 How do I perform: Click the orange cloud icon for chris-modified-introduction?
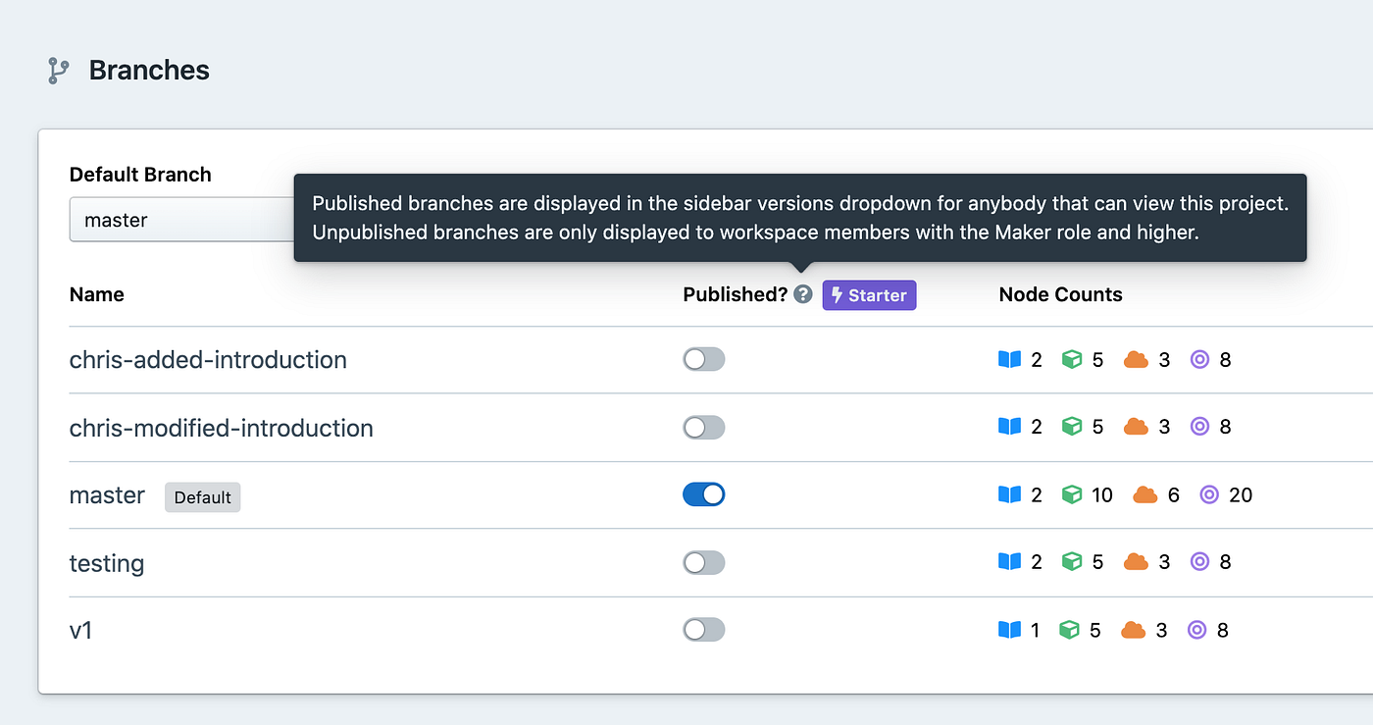click(1136, 426)
